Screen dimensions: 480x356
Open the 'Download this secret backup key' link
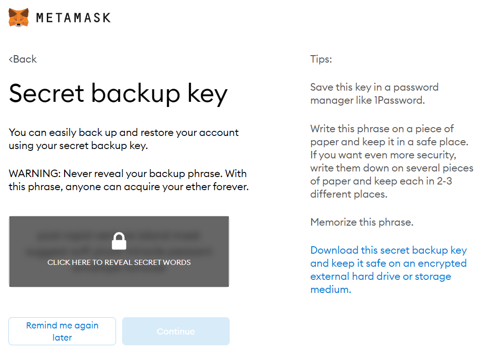coord(388,250)
